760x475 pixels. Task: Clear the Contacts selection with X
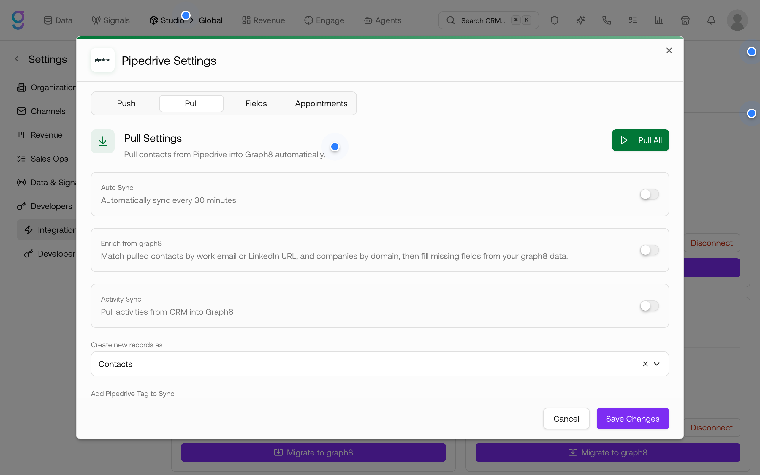645,364
